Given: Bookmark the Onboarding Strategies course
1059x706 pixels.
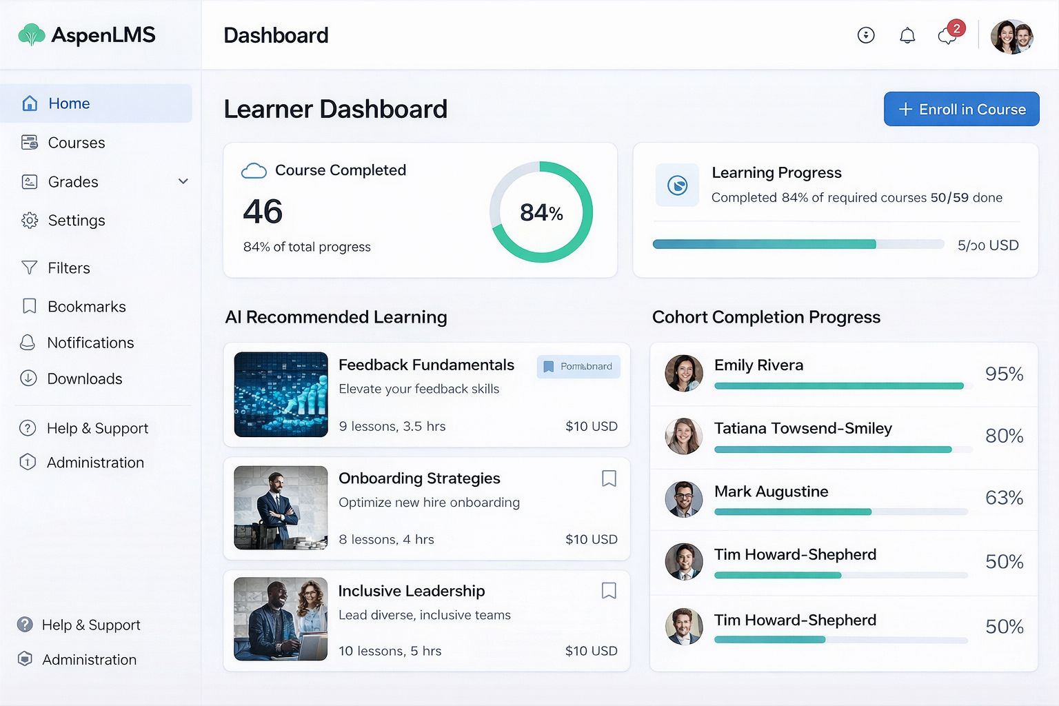Looking at the screenshot, I should (609, 478).
